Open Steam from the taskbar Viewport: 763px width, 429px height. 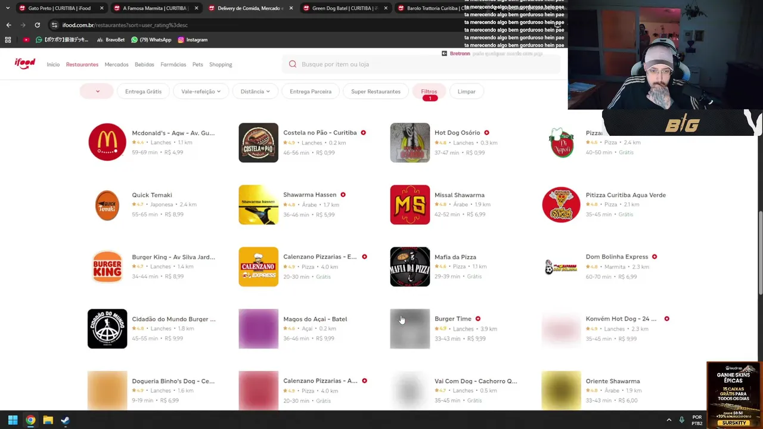(65, 420)
